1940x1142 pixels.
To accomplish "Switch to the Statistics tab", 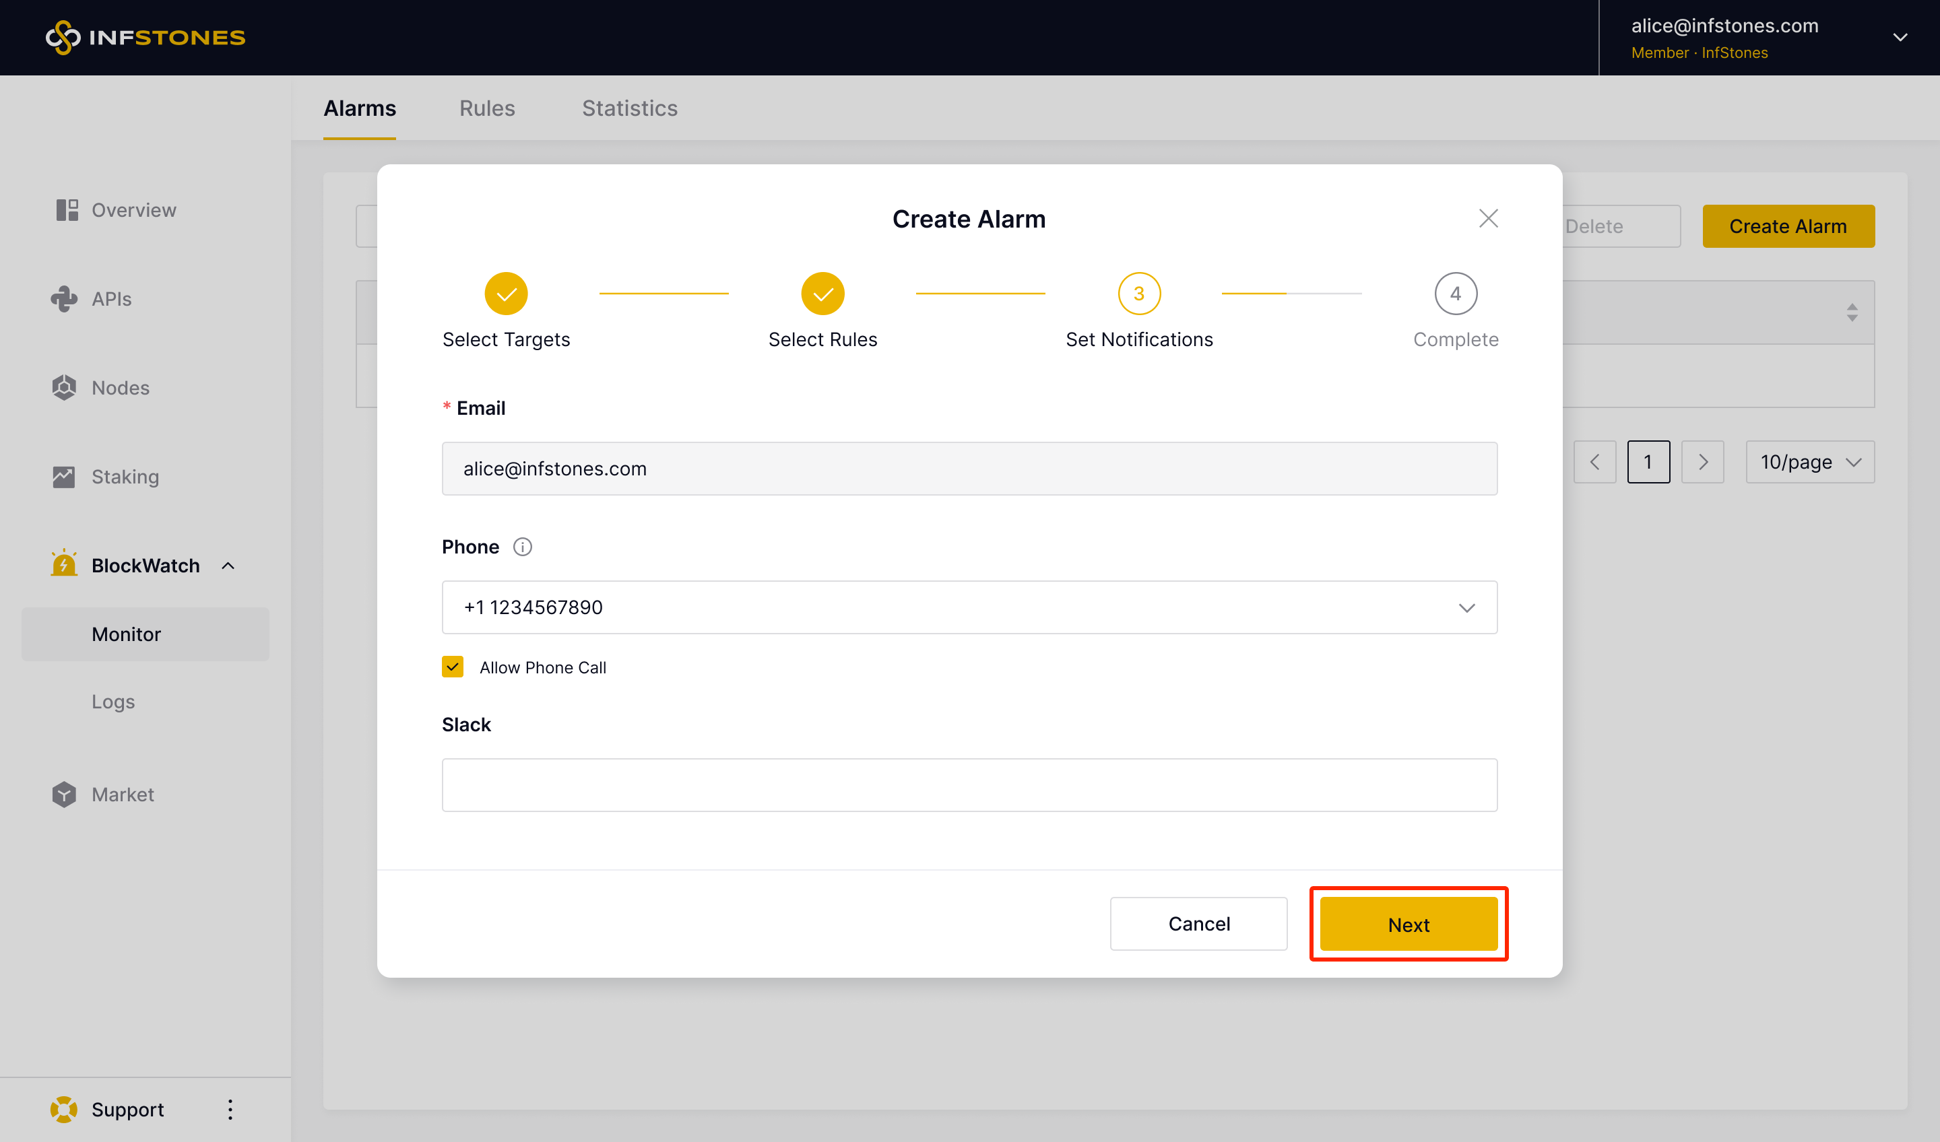I will pos(629,108).
